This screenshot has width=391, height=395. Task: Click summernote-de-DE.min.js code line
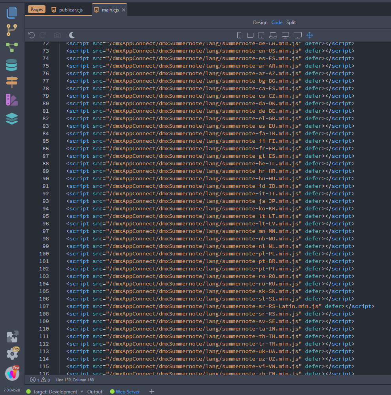[x=210, y=111]
